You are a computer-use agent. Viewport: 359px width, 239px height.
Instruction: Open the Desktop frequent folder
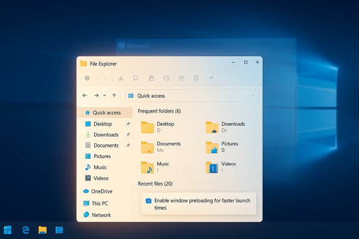click(x=158, y=127)
